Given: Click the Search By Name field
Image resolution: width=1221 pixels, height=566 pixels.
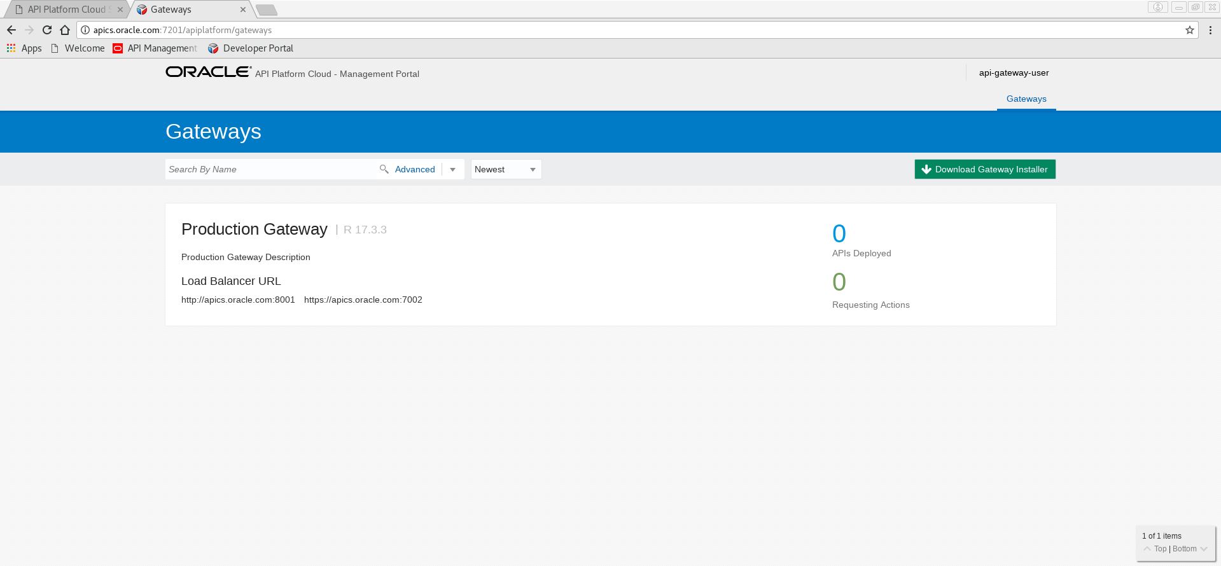Looking at the screenshot, I should [x=270, y=169].
